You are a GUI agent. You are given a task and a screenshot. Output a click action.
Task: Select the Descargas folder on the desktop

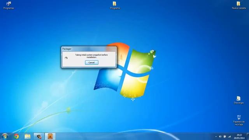tap(238, 100)
